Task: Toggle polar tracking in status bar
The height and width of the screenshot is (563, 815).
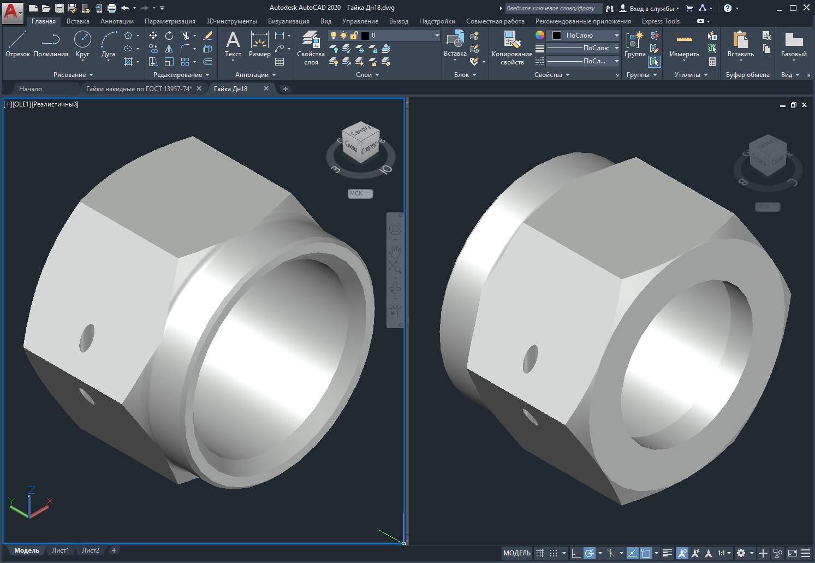Action: tap(590, 553)
